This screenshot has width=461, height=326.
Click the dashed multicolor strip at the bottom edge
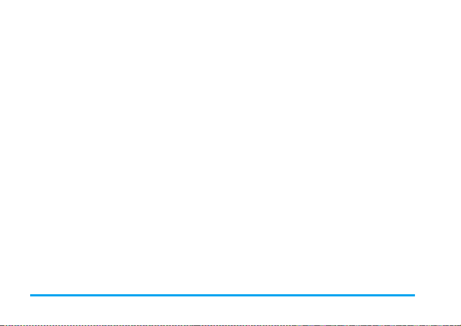pyautogui.click(x=230, y=325)
